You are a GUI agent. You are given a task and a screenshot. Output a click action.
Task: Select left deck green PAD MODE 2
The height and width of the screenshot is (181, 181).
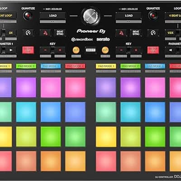(x=26, y=66)
